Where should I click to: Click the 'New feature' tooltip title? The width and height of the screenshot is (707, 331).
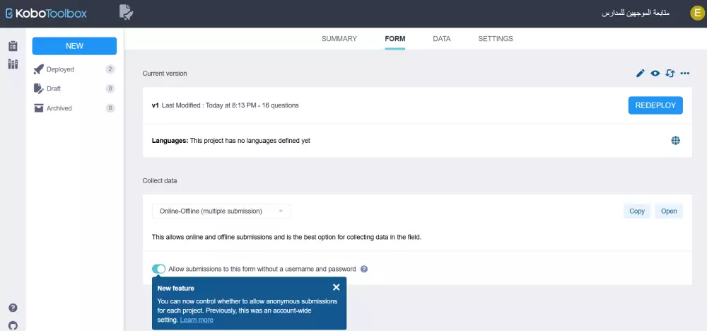(176, 288)
